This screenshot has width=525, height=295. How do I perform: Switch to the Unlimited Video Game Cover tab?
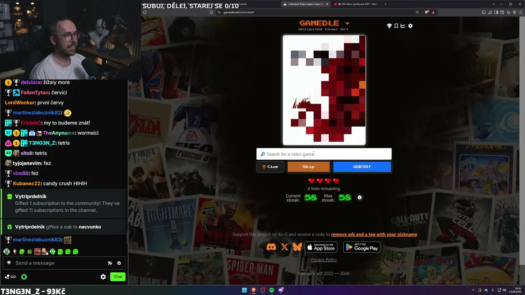(x=306, y=4)
